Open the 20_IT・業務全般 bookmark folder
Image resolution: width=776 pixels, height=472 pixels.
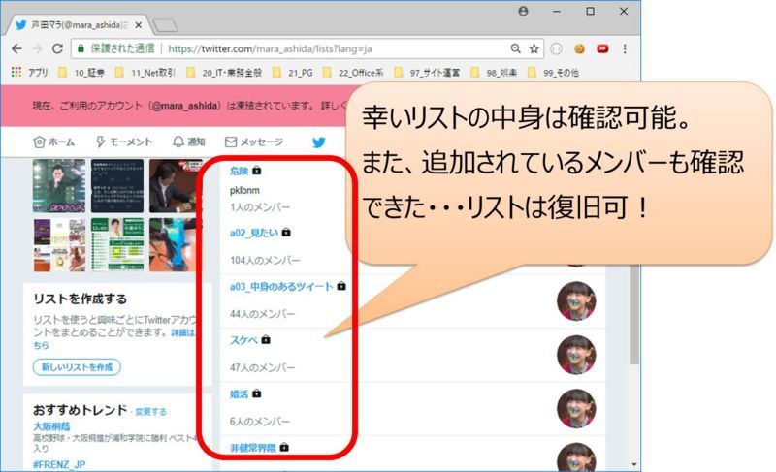coord(224,72)
